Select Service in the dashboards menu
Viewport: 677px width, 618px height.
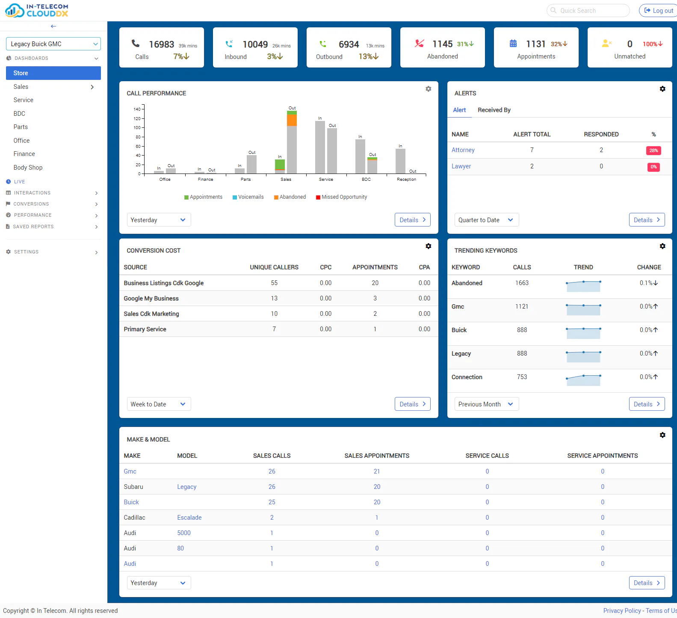24,100
